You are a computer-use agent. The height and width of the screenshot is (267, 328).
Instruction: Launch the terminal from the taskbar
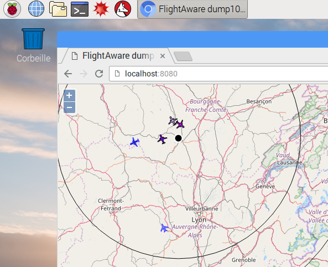click(80, 9)
